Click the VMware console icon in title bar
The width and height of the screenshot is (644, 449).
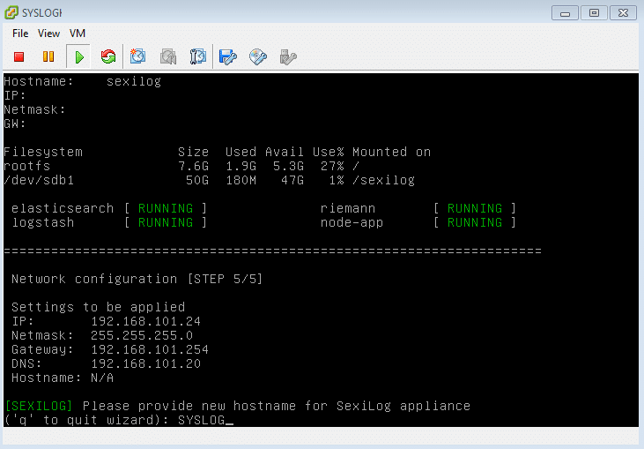pyautogui.click(x=11, y=12)
